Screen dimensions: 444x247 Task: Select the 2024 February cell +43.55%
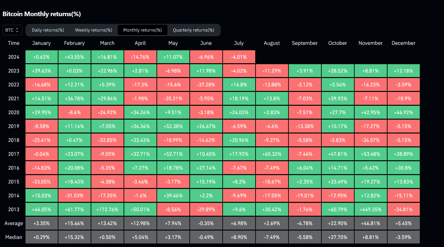(x=75, y=57)
